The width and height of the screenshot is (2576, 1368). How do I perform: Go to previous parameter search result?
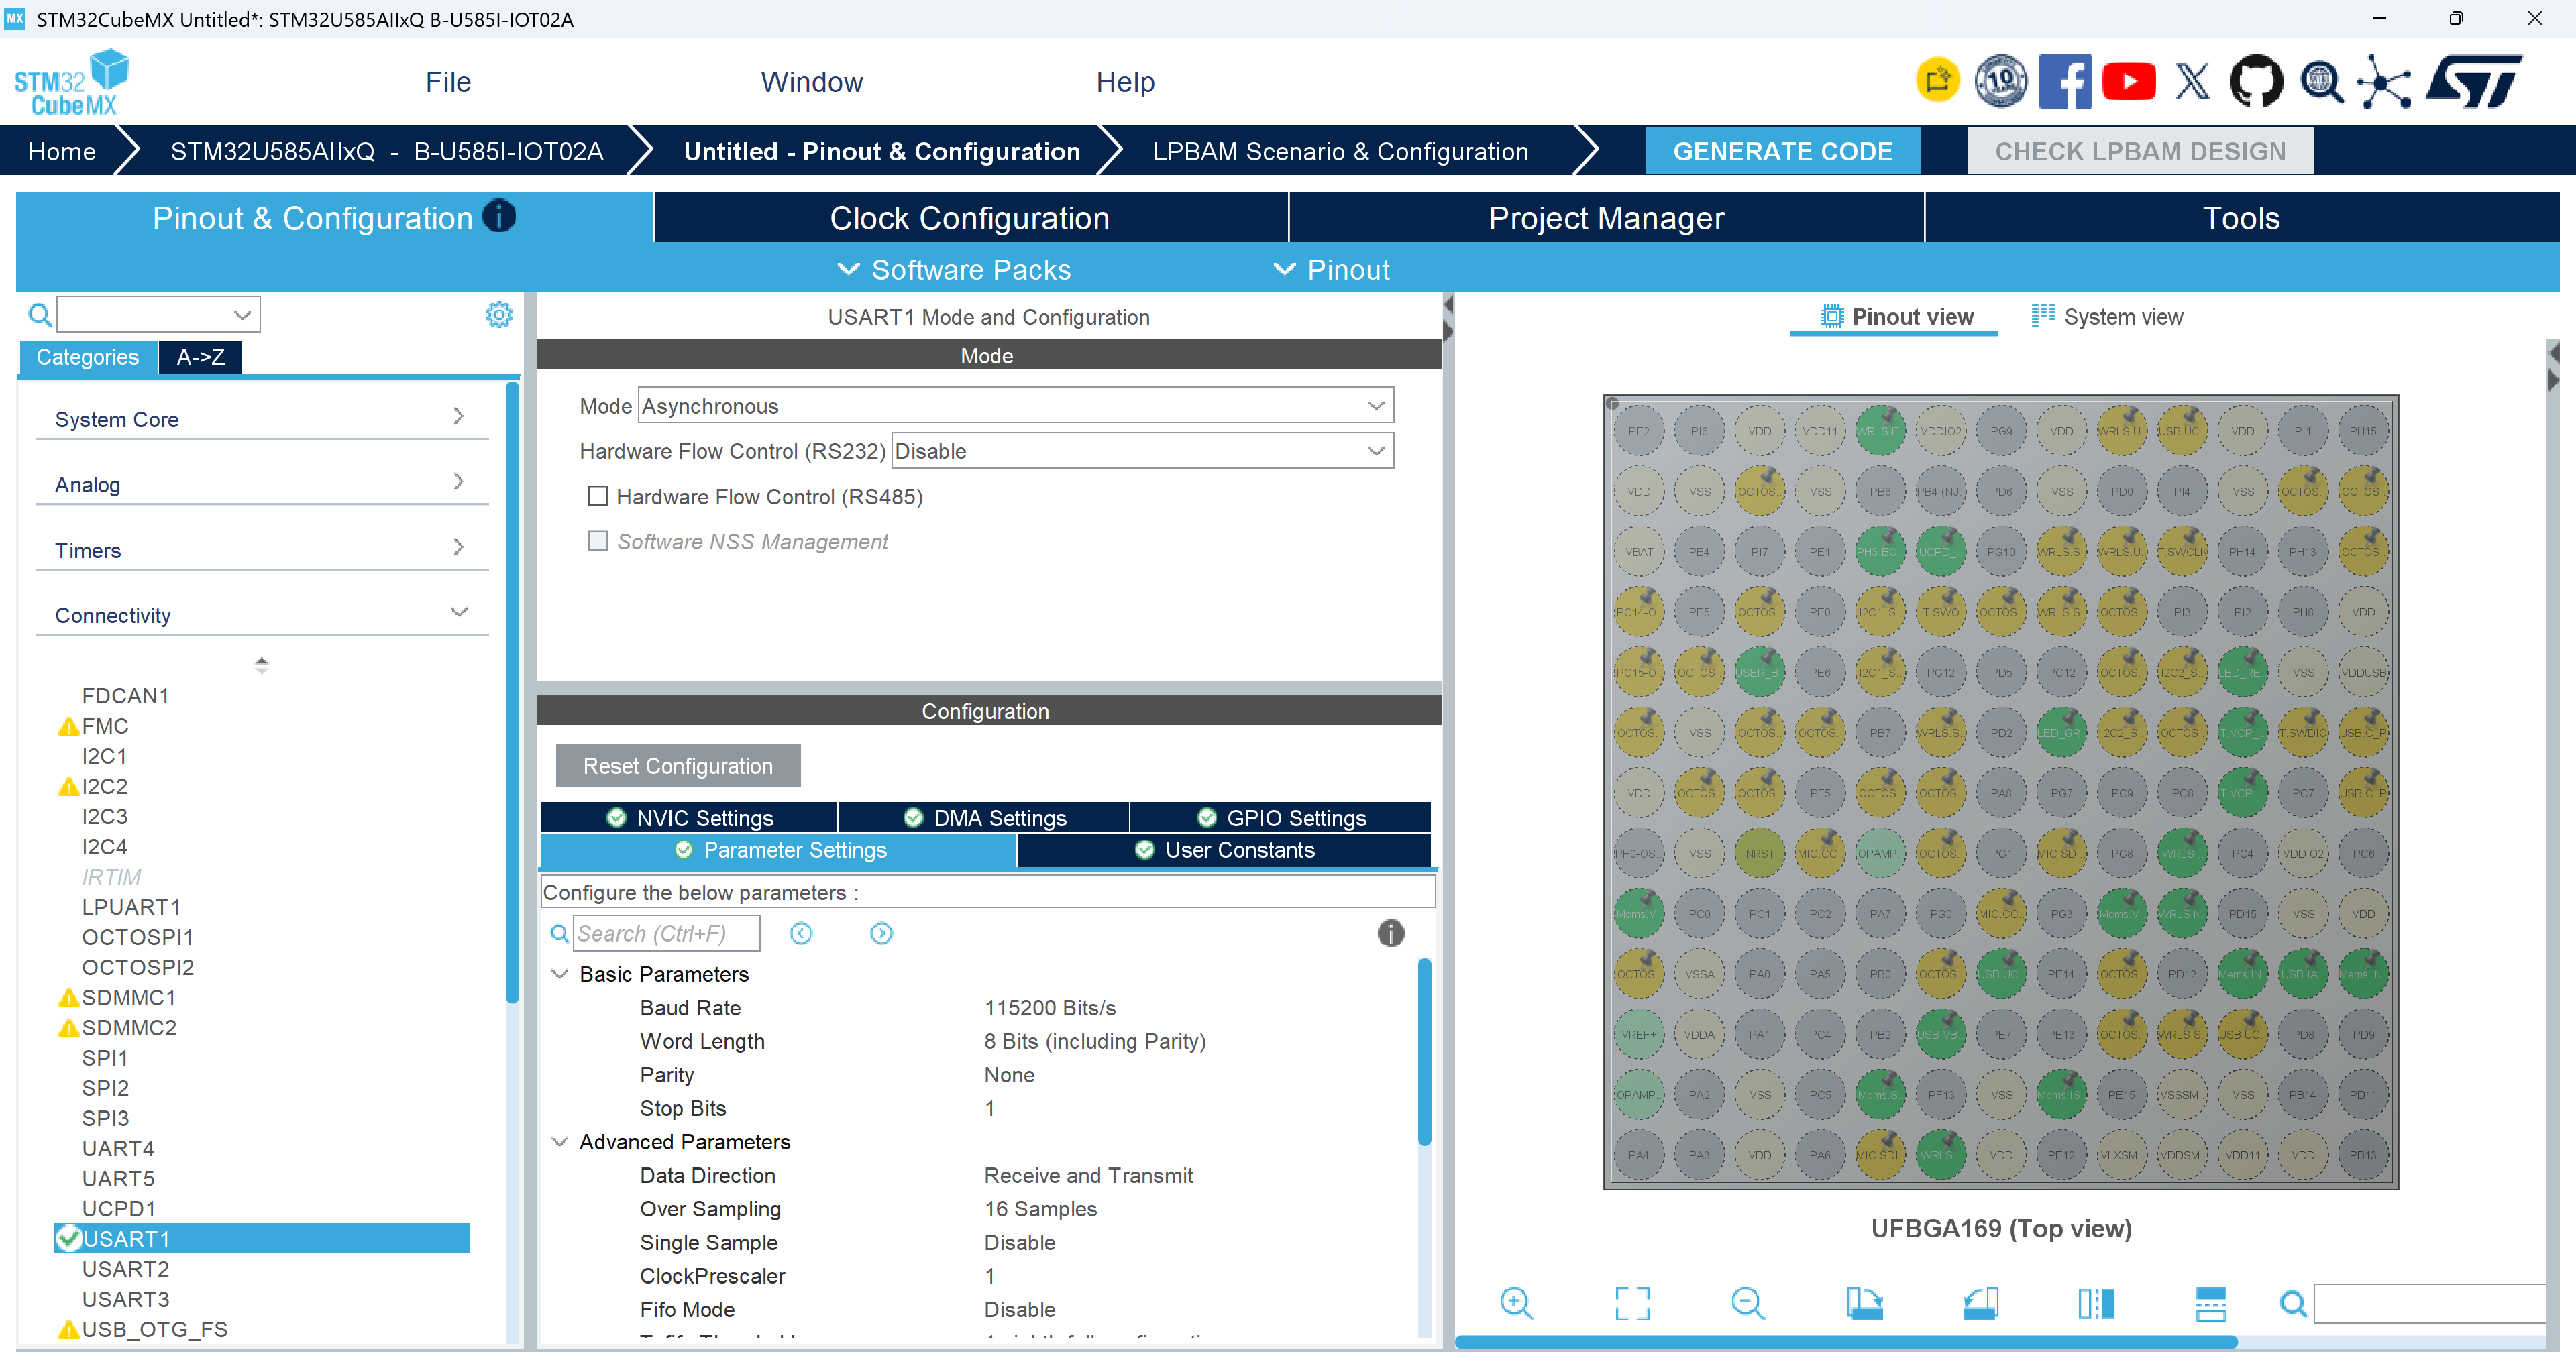pyautogui.click(x=801, y=933)
